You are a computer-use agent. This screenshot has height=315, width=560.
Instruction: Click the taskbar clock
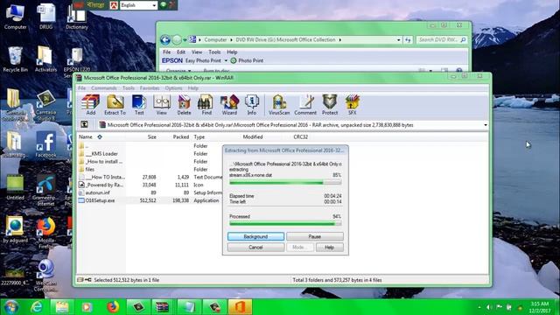[539, 307]
